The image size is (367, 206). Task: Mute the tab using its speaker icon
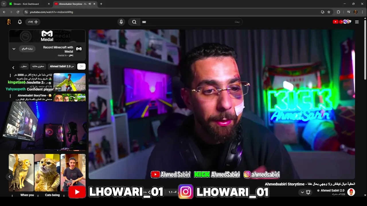point(90,4)
